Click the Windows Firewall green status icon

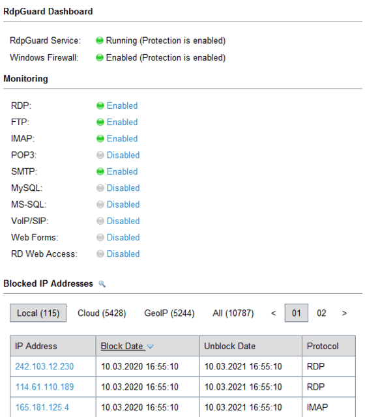[x=100, y=57]
